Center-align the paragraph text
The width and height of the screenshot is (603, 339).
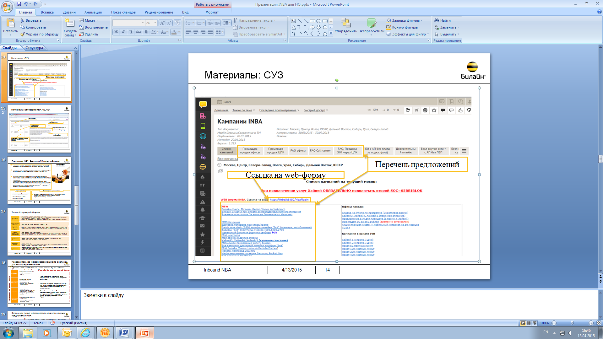(196, 32)
